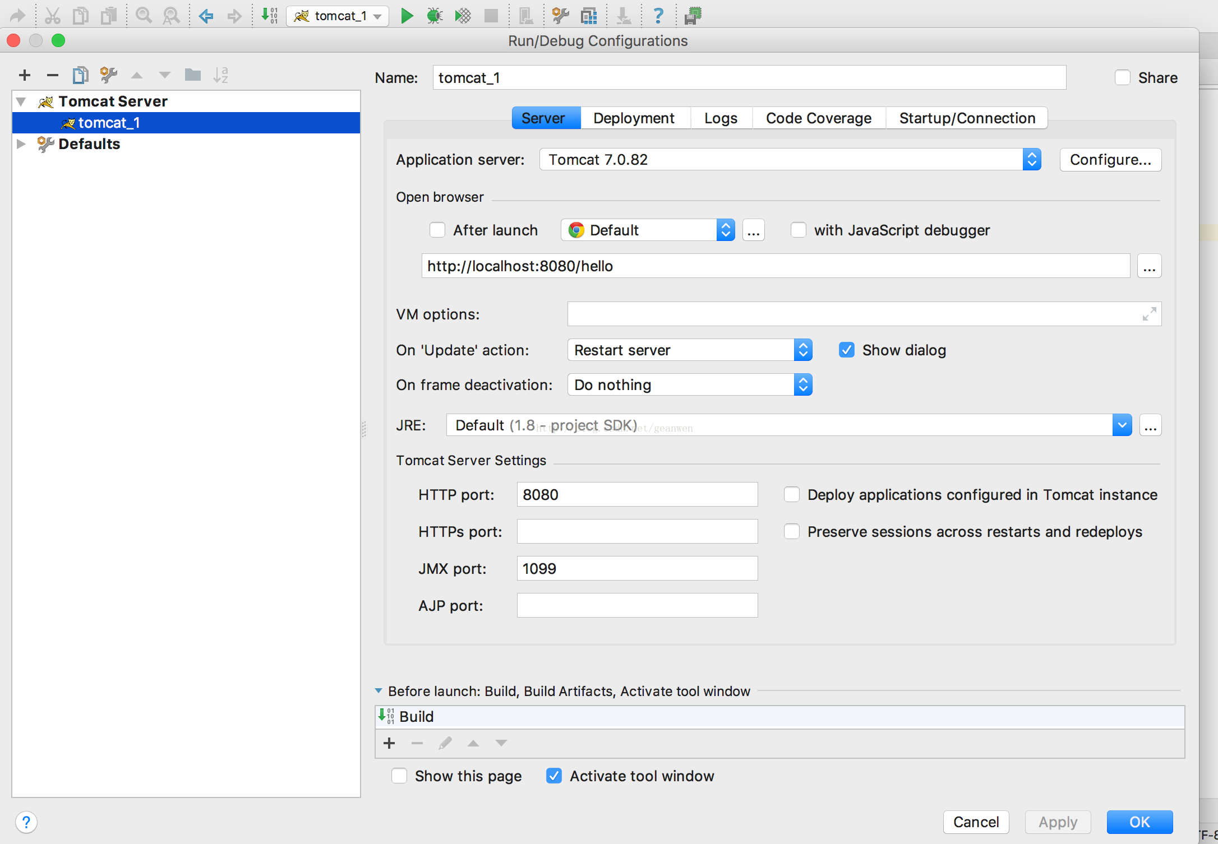Open the JRE dropdown arrow
Screen dimensions: 1218x844
1122,425
